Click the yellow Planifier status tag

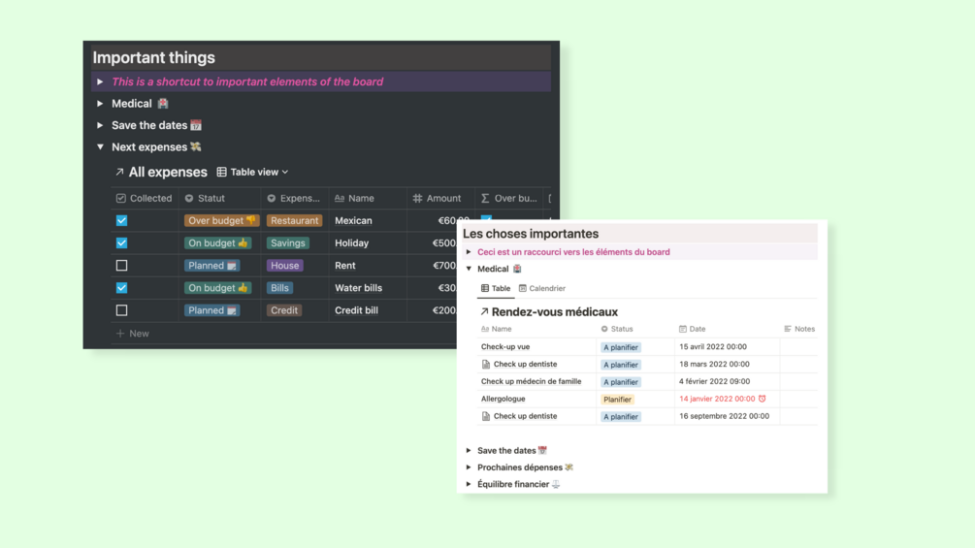point(617,400)
